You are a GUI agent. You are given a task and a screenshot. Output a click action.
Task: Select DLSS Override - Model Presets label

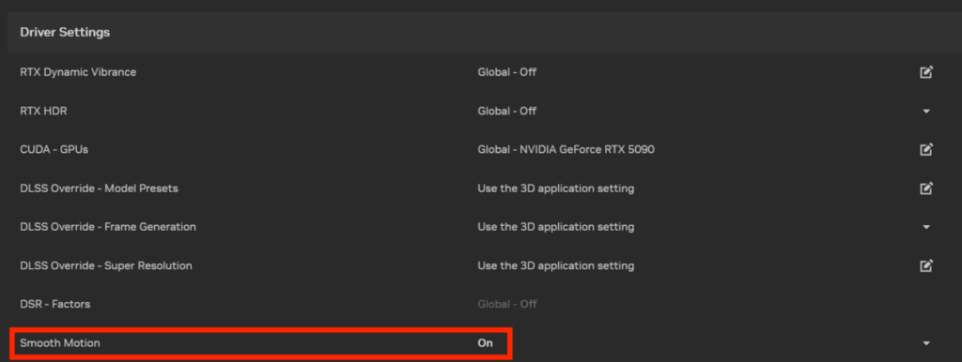[99, 189]
